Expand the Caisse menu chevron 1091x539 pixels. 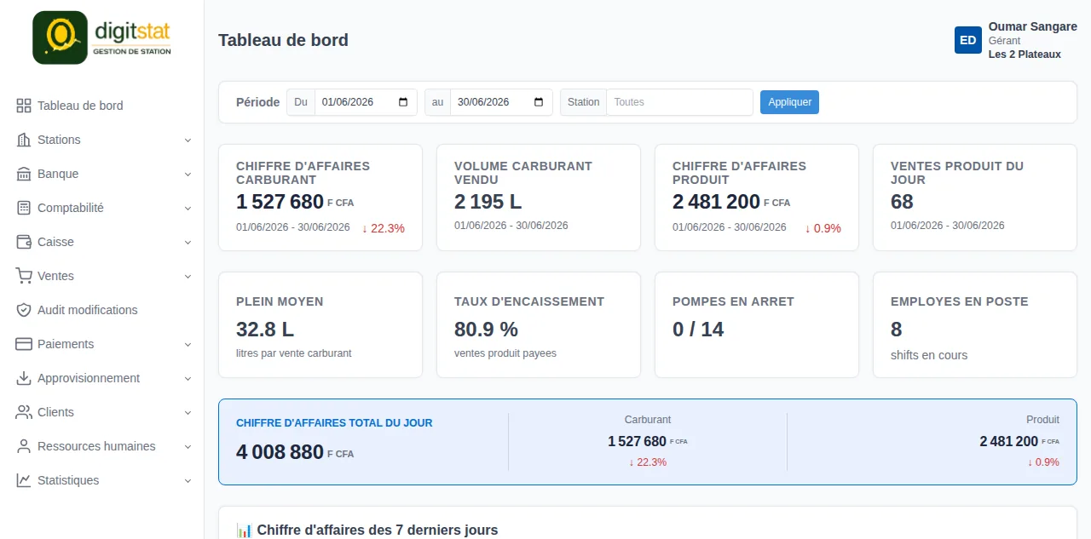click(x=188, y=242)
